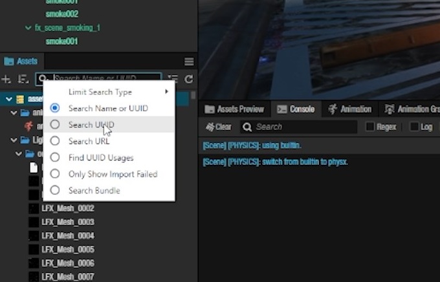Click LFX_Mesh_0005 black thumbnail
The height and width of the screenshot is (282, 440).
click(x=34, y=250)
